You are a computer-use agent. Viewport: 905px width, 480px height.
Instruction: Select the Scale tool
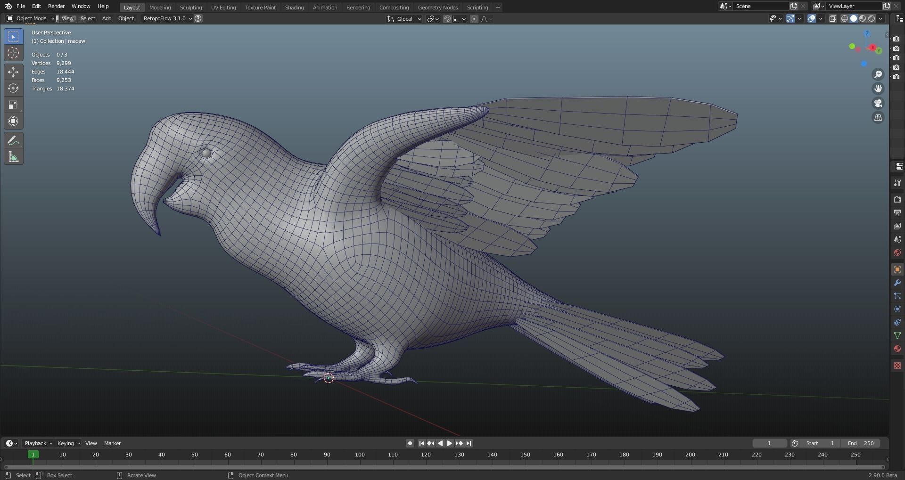13,105
